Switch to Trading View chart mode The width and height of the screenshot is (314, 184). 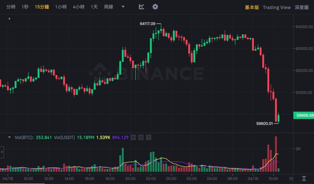tap(277, 7)
